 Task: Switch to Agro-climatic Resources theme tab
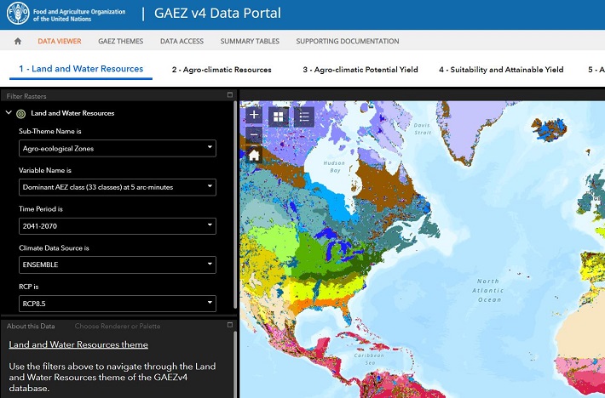(222, 70)
